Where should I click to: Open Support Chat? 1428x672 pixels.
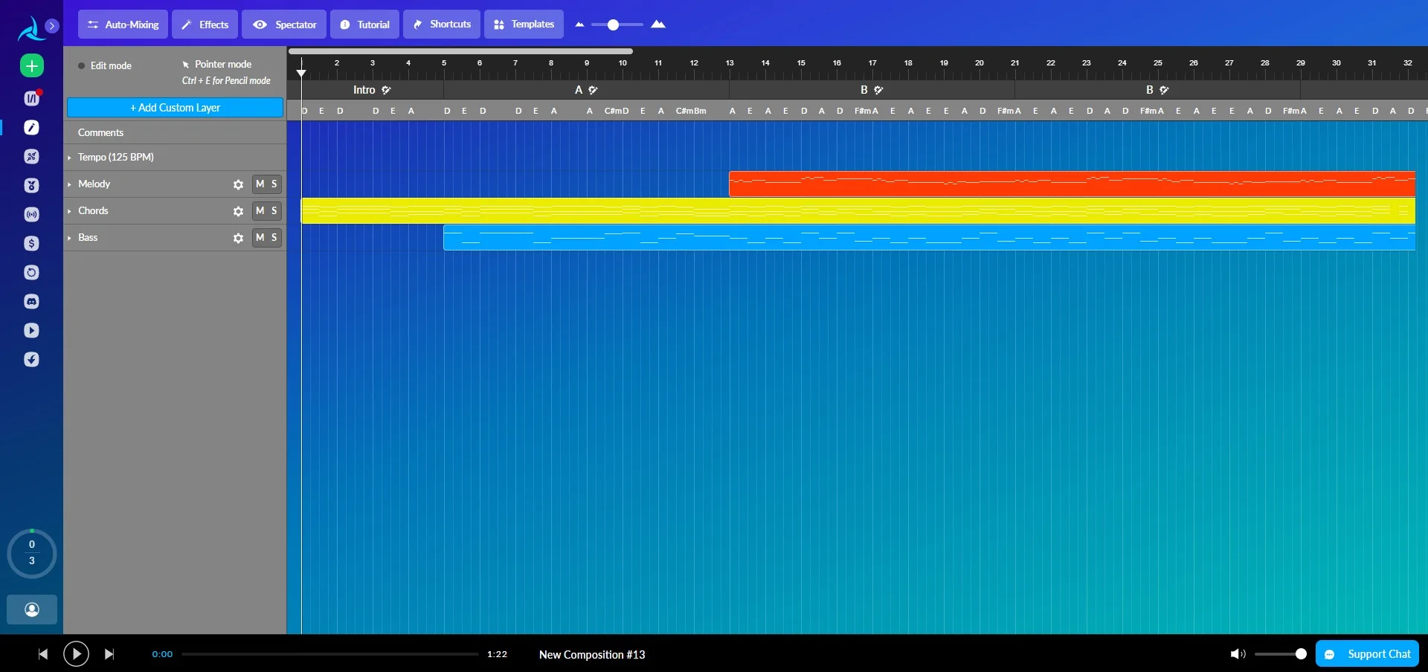(1368, 654)
